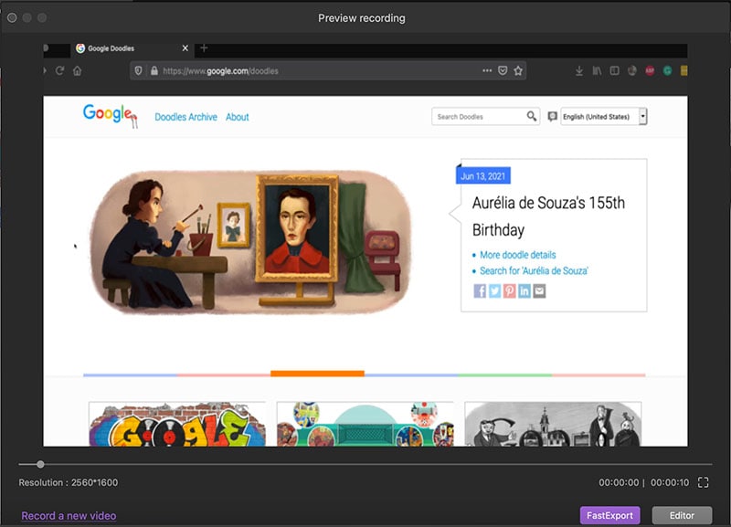This screenshot has height=527, width=731.
Task: Click the playback slider handle
Action: click(40, 464)
